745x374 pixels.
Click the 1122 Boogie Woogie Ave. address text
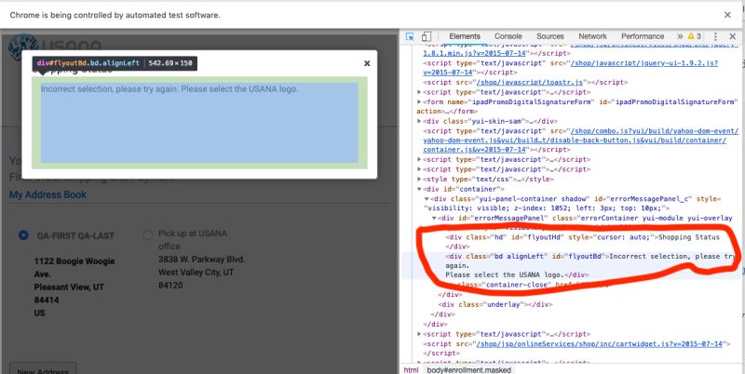[x=74, y=268]
